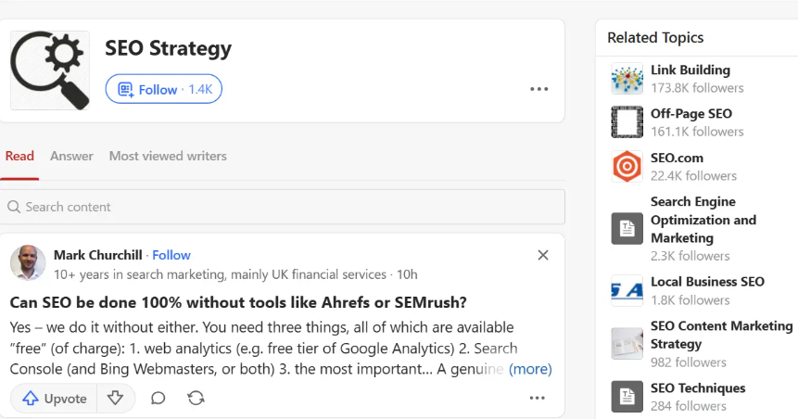
Task: Follow Mark Churchill
Action: [x=171, y=255]
